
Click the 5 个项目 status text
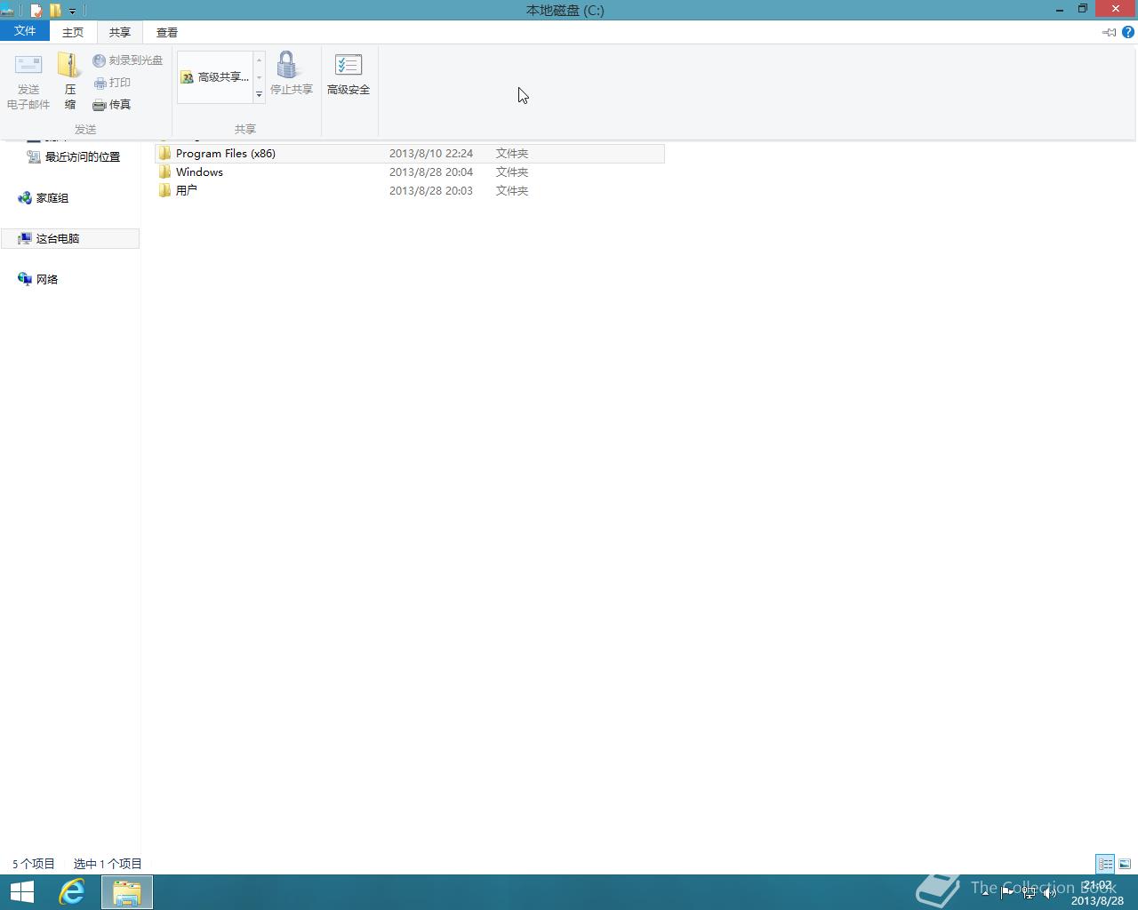(x=34, y=864)
